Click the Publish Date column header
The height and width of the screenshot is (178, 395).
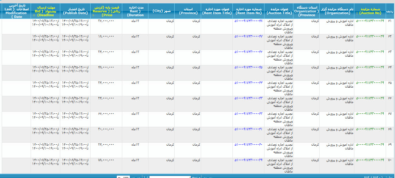pyautogui.click(x=75, y=11)
